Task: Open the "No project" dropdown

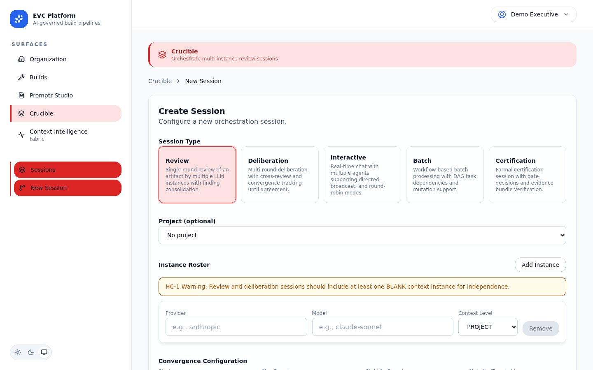Action: [362, 235]
